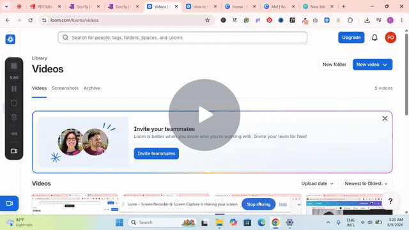Reload the page with refresh icon
Image resolution: width=409 pixels, height=230 pixels.
31,20
